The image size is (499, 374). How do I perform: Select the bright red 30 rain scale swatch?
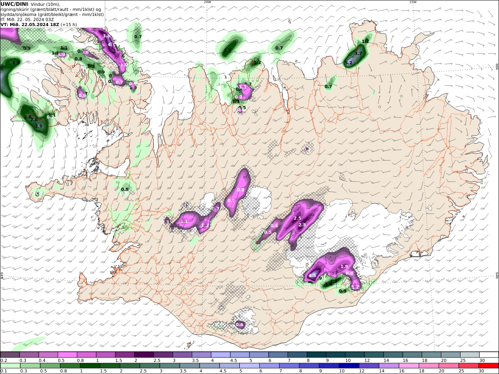point(489,366)
